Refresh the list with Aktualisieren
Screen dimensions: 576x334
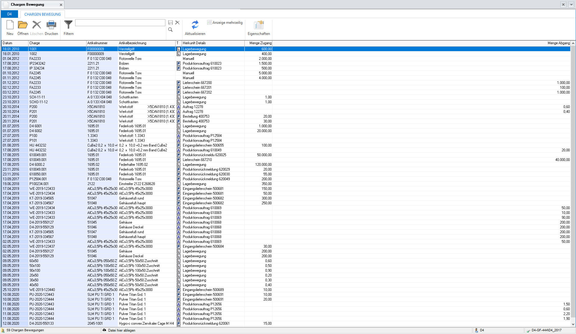195,27
